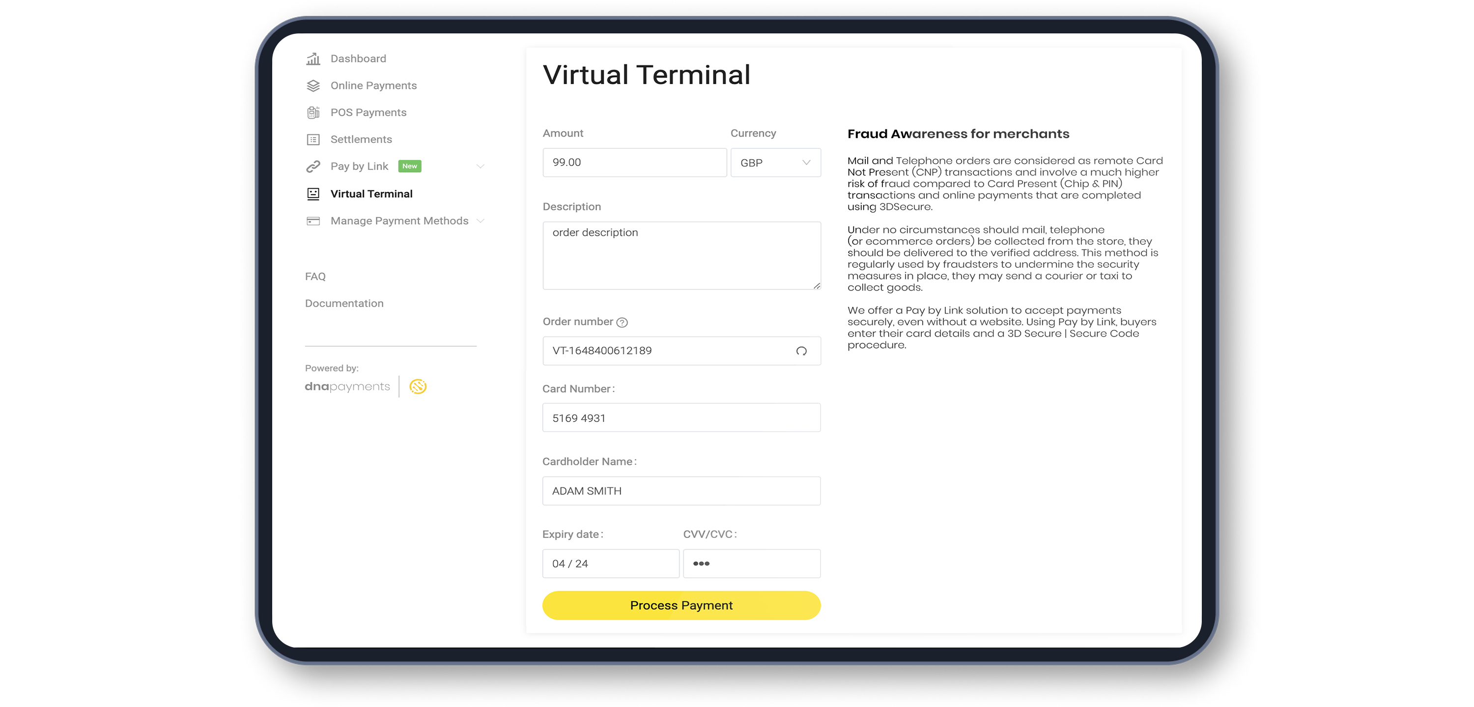
Task: Open the GBP currency dropdown
Action: tap(775, 163)
